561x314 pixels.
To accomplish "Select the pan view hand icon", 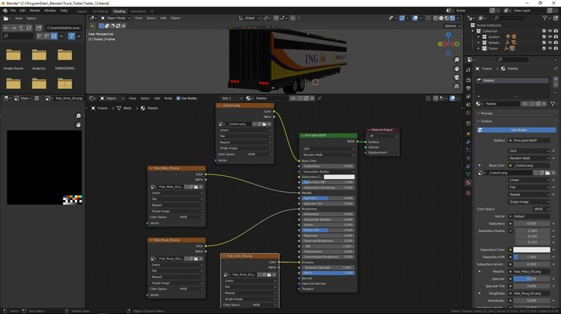I will click(457, 70).
